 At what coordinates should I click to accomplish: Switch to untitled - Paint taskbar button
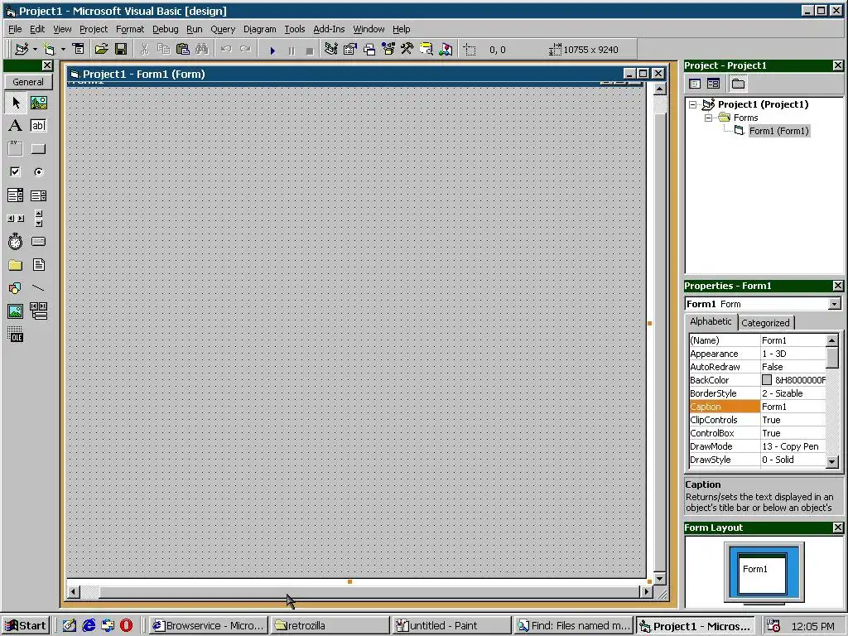[x=451, y=626]
